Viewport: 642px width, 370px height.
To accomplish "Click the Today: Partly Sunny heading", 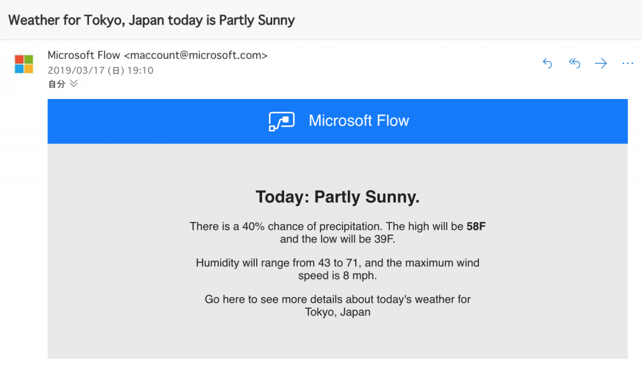I will [x=337, y=197].
